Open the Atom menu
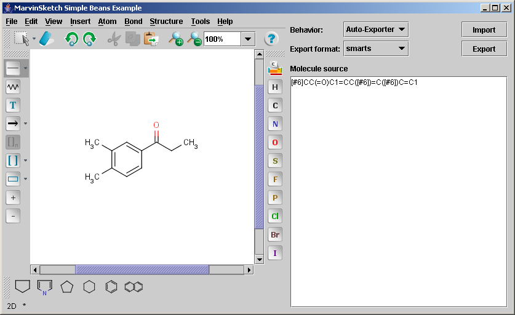This screenshot has height=315, width=515. (107, 22)
